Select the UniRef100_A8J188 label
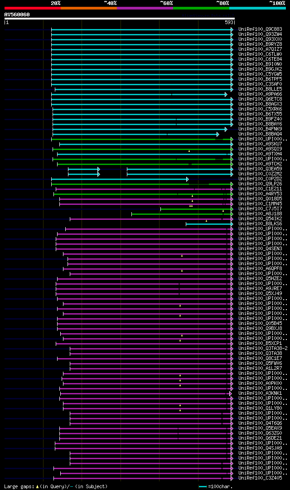This screenshot has height=490, width=290. pos(260,214)
